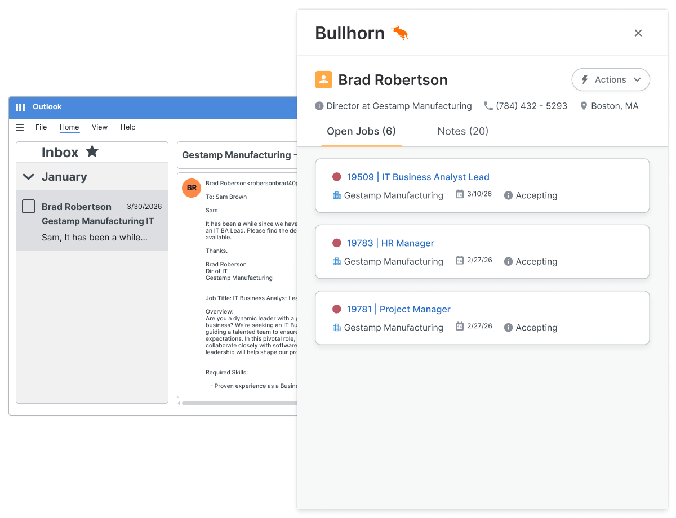The width and height of the screenshot is (676, 518).
Task: Open the hamburger menu in Outlook
Action: [x=20, y=127]
